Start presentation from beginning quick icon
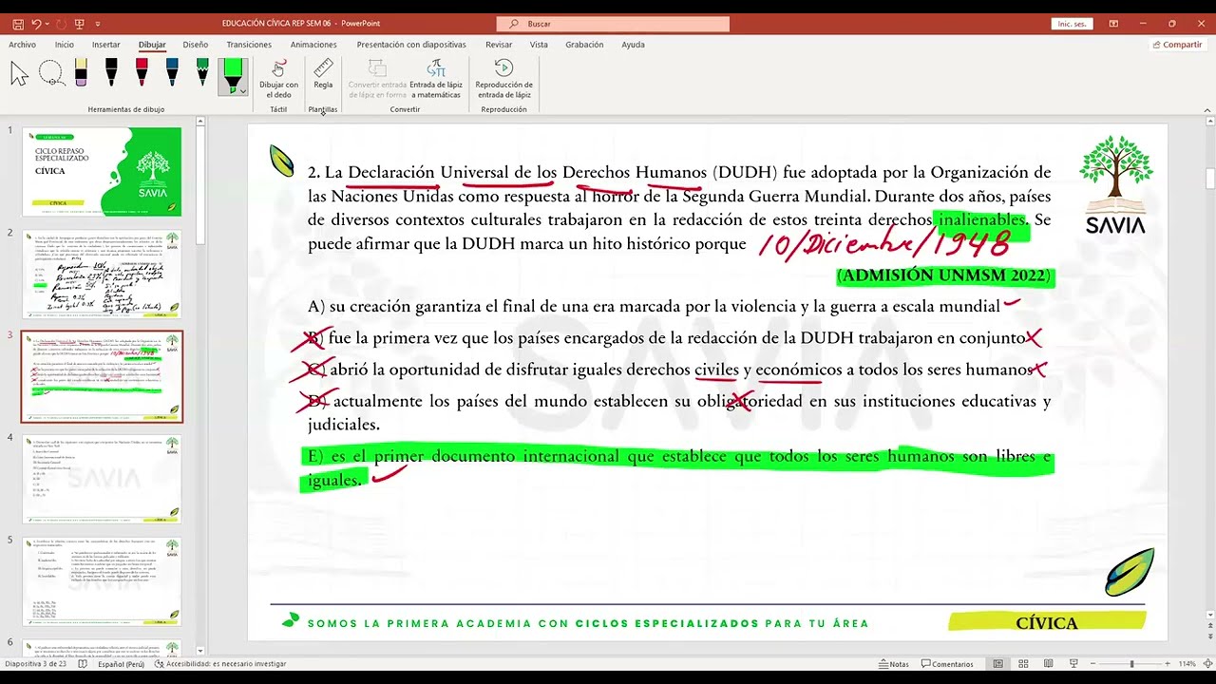Viewport: 1216px width, 684px height. [80, 24]
